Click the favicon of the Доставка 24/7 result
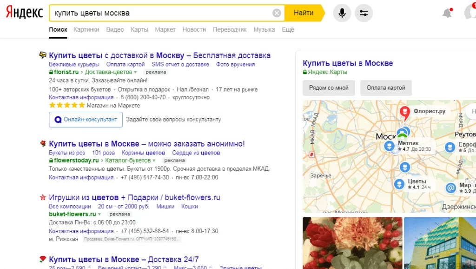The width and height of the screenshot is (476, 269). click(43, 259)
